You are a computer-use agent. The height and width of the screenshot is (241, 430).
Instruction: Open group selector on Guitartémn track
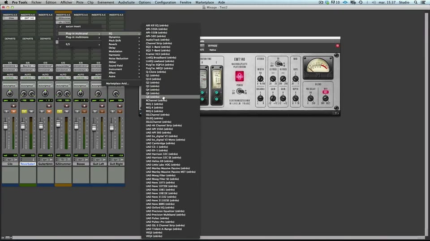click(x=46, y=86)
